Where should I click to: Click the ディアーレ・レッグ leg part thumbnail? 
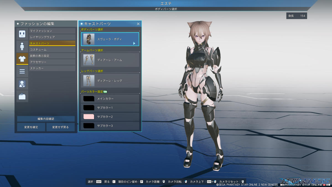(89, 81)
